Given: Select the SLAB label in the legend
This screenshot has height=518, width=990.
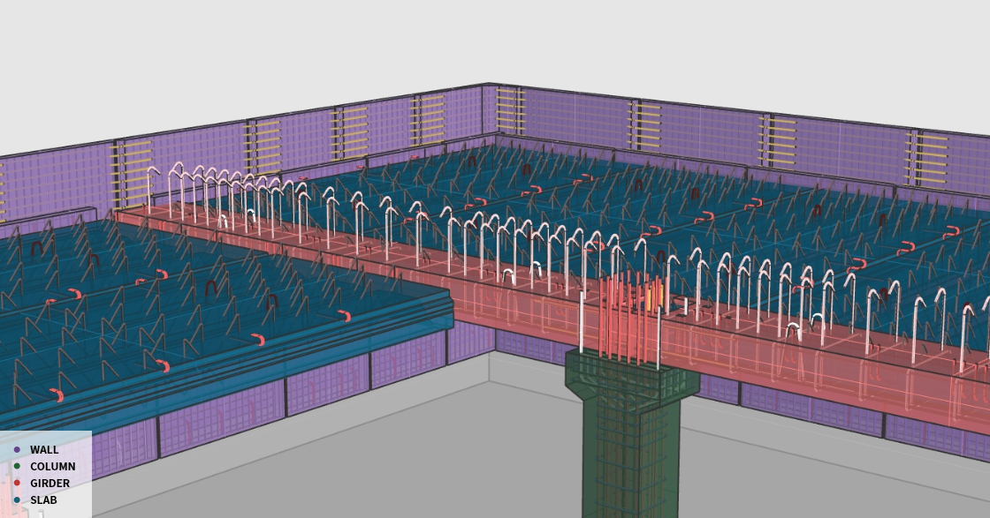Looking at the screenshot, I should 43,500.
